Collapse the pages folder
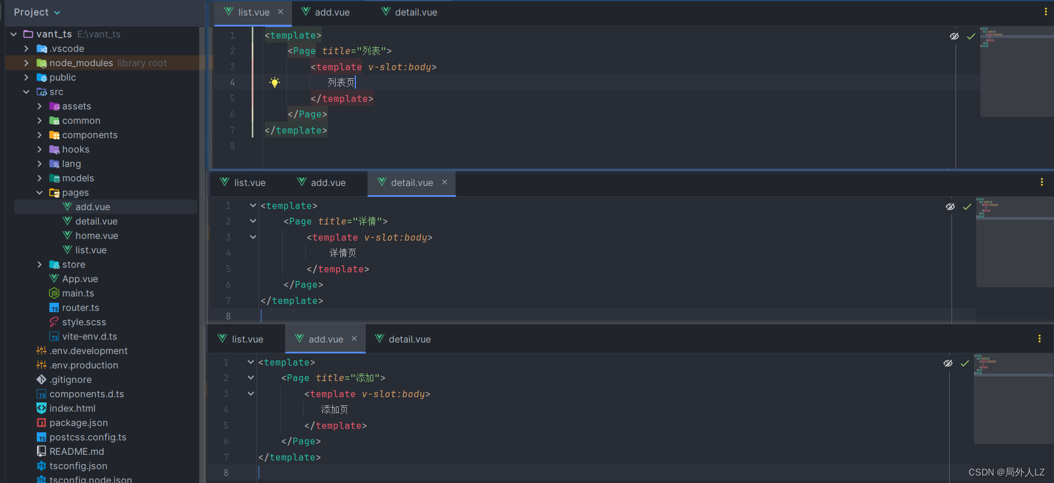1054x483 pixels. click(x=39, y=192)
